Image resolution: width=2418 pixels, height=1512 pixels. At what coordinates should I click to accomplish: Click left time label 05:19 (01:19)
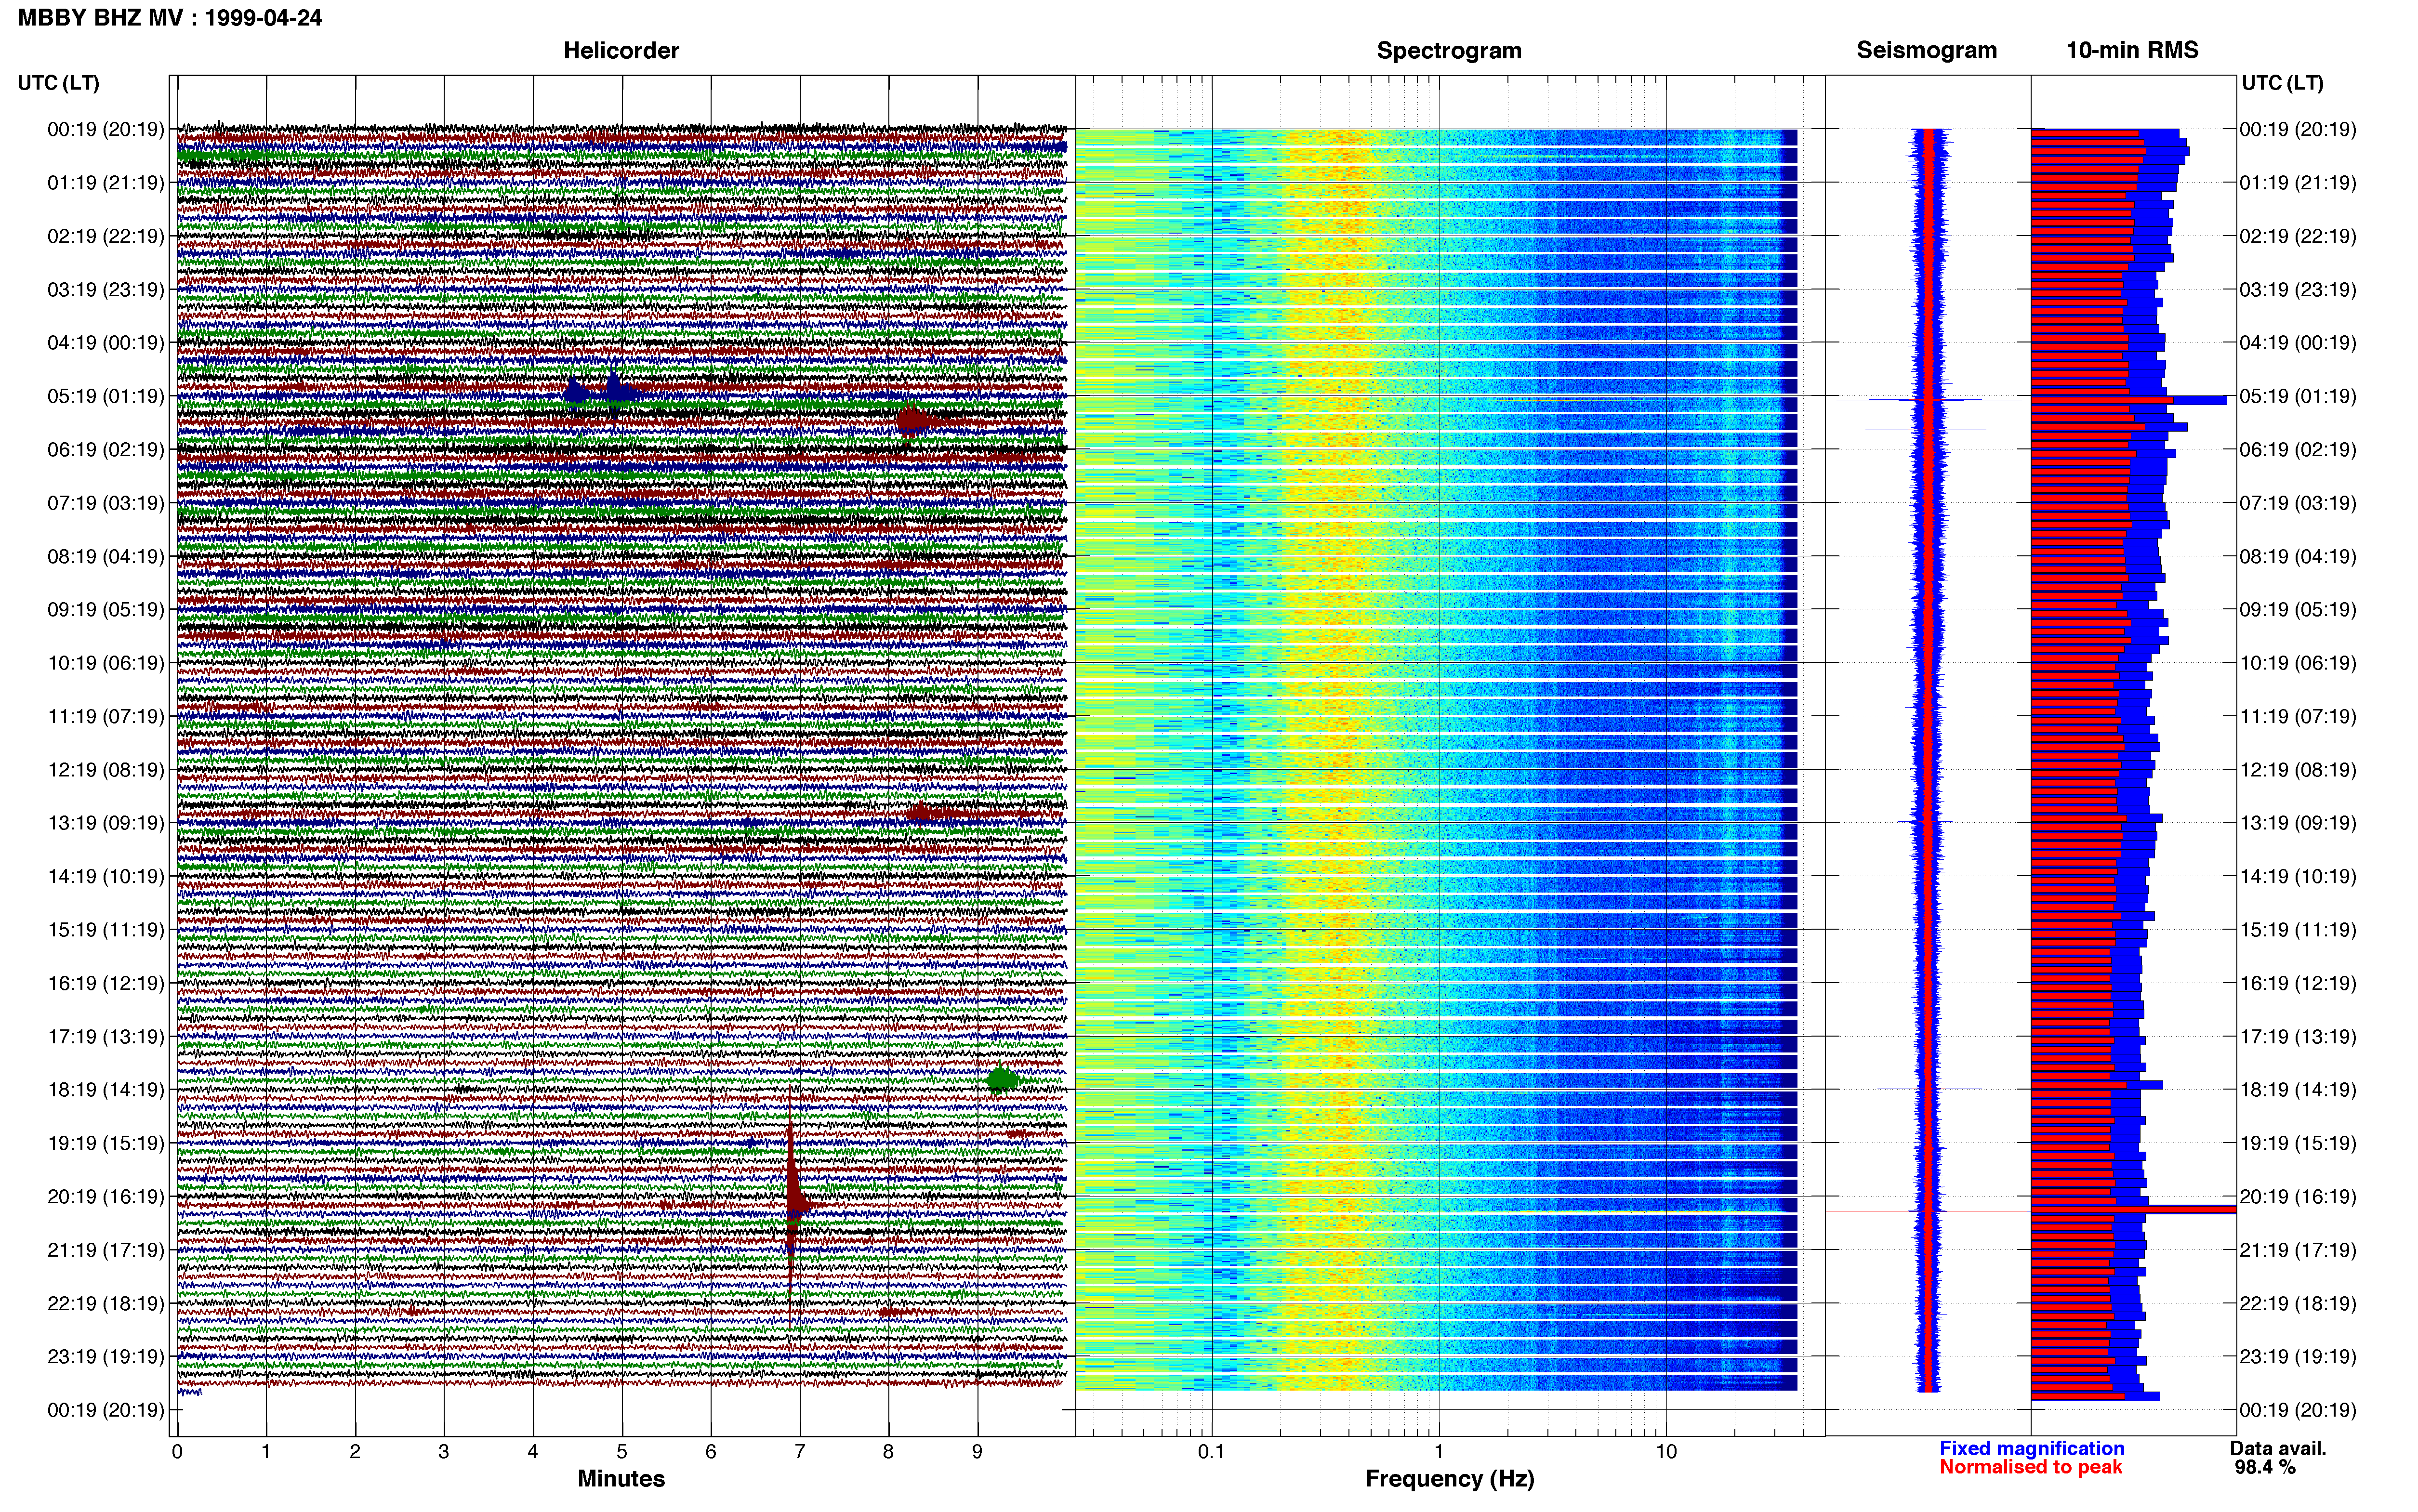[x=106, y=396]
